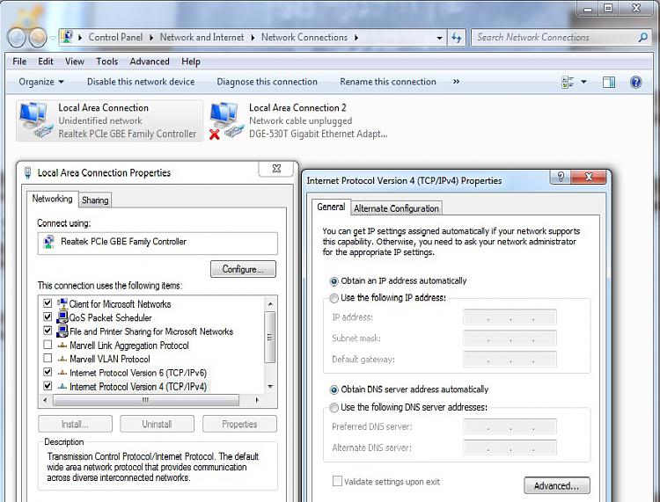Viewport: 660px width, 502px height.
Task: Click the TCP/IPv4 protocol icon
Action: [62, 386]
